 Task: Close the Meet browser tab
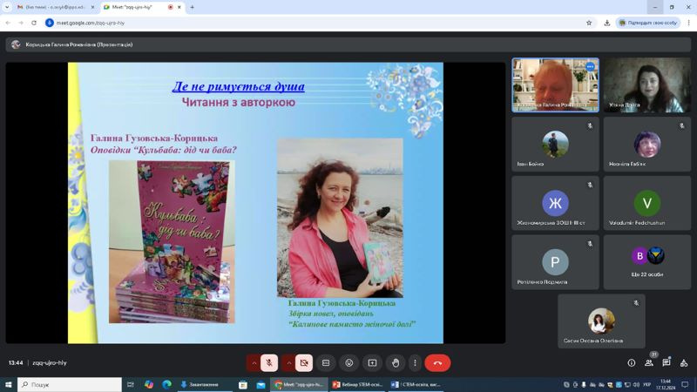pyautogui.click(x=179, y=7)
